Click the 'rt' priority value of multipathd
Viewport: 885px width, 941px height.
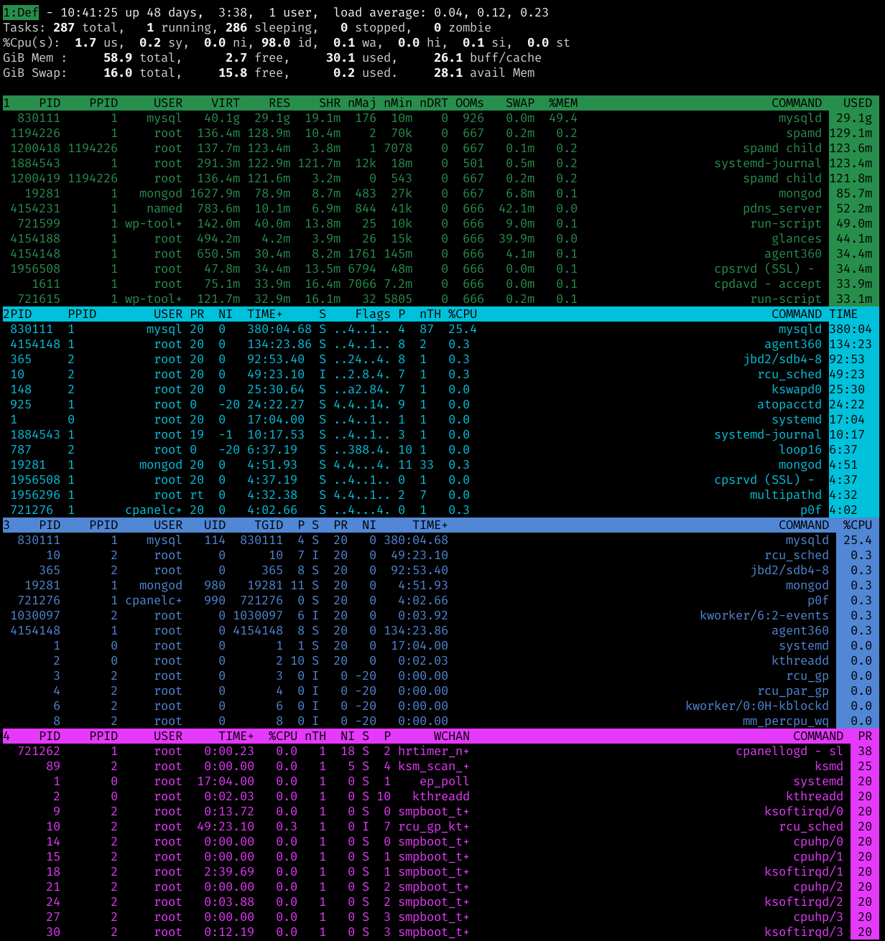(197, 495)
